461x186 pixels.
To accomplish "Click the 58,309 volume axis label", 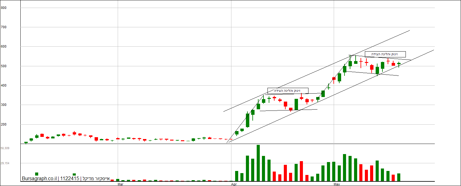I will (x=5, y=148).
